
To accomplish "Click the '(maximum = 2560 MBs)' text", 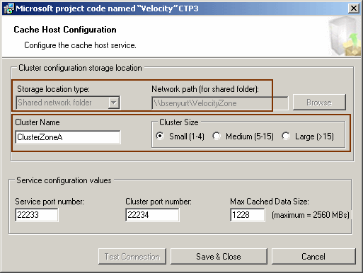I will 311,215.
